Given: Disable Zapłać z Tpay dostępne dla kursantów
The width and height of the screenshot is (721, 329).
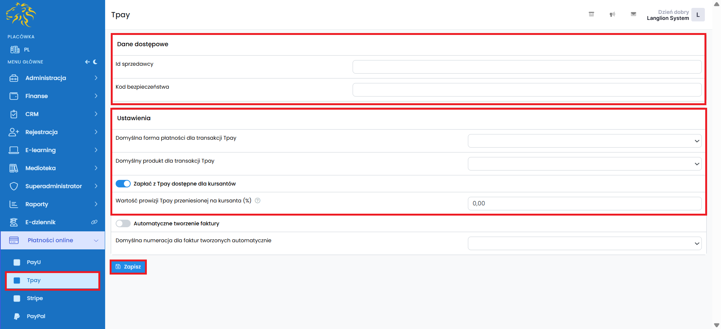Looking at the screenshot, I should [x=123, y=184].
